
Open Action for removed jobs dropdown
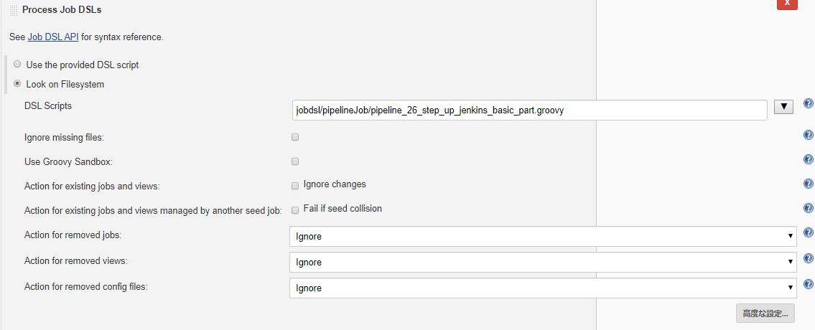tap(542, 236)
